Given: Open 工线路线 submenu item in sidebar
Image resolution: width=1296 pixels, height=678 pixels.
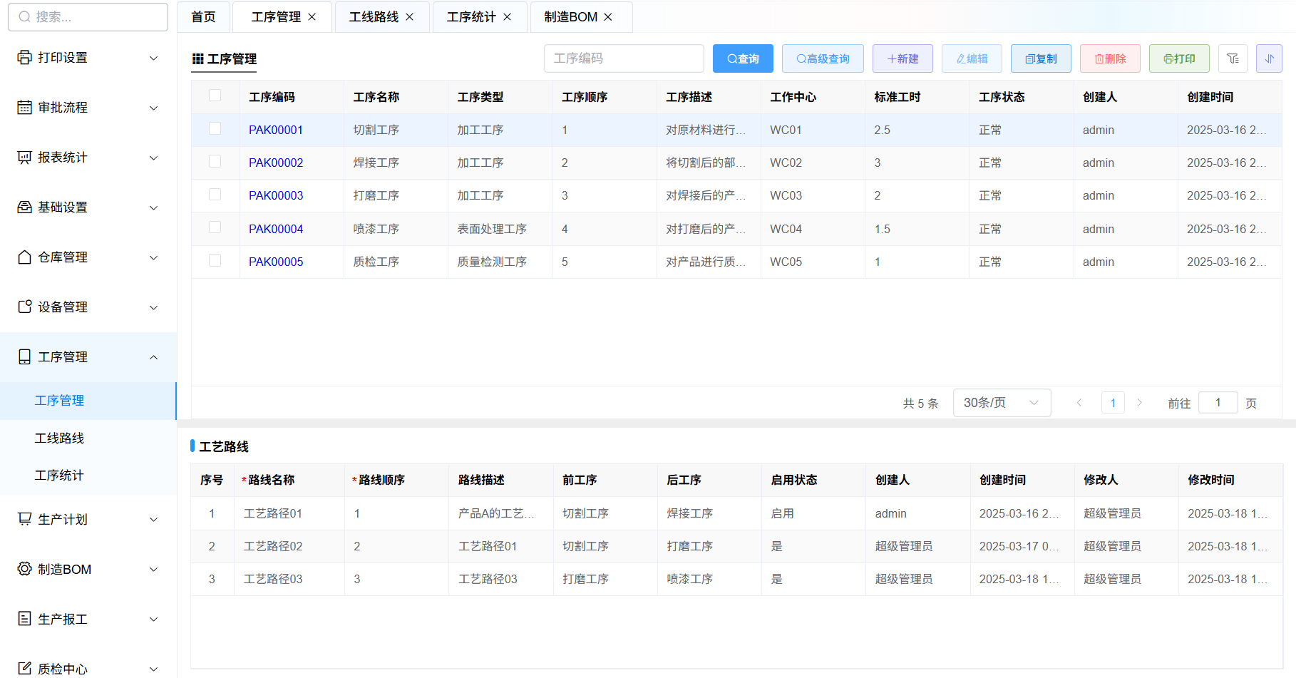Looking at the screenshot, I should pyautogui.click(x=88, y=438).
